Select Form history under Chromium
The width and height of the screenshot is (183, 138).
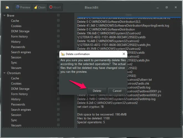(19, 94)
